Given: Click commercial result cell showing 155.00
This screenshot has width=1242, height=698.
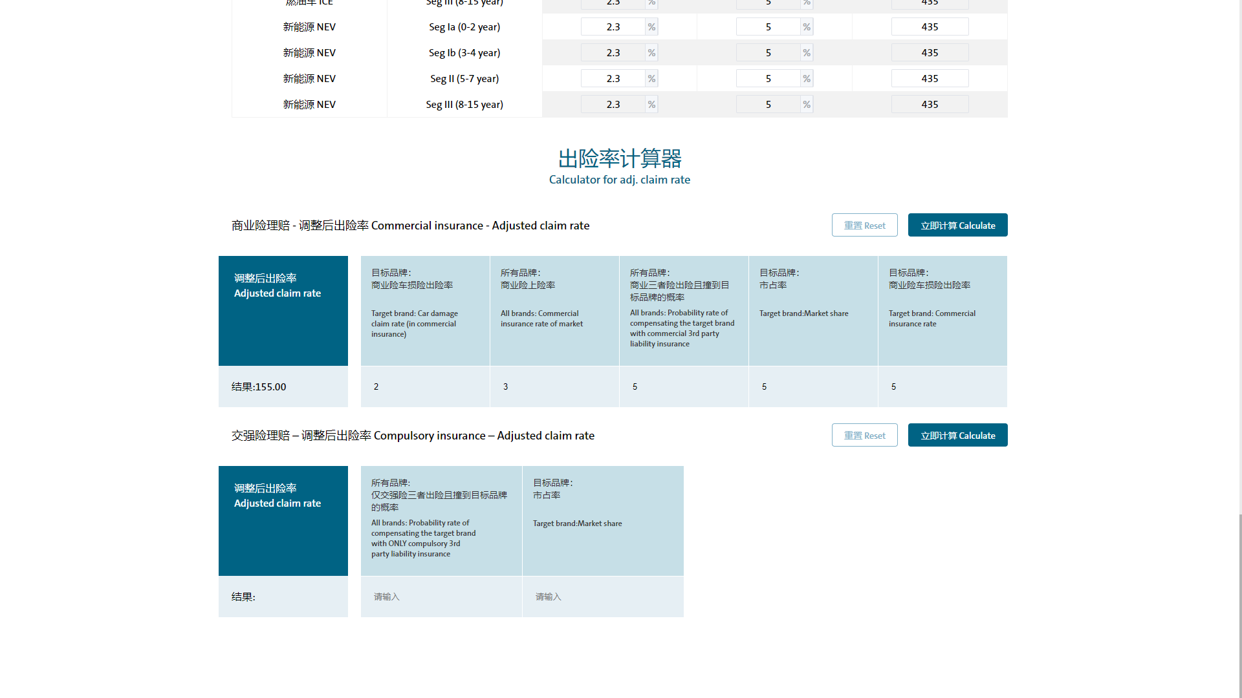Looking at the screenshot, I should click(x=283, y=386).
